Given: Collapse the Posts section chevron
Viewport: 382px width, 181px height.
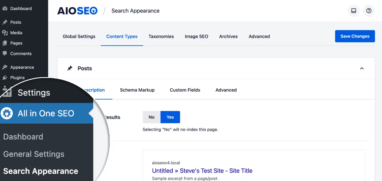Looking at the screenshot, I should [362, 68].
